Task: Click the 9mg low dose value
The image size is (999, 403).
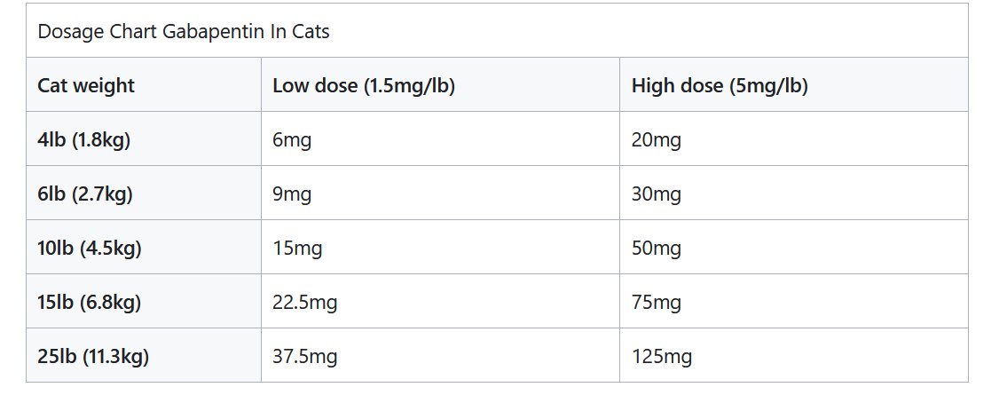Action: (x=292, y=194)
